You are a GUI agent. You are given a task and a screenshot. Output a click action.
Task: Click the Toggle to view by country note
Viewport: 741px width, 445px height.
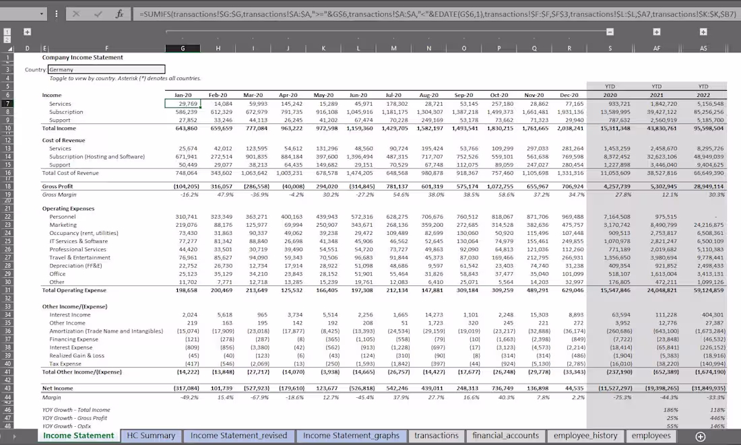tap(125, 78)
